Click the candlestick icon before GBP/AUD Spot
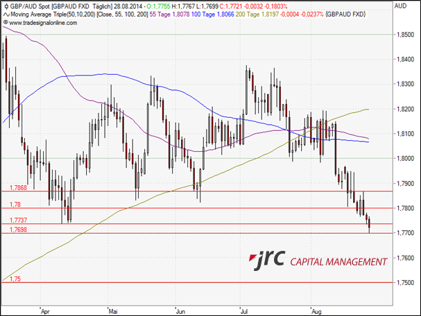The image size is (421, 316). (x=5, y=5)
